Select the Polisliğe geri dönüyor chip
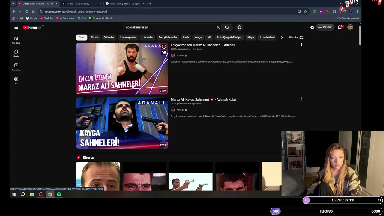 pos(229,37)
